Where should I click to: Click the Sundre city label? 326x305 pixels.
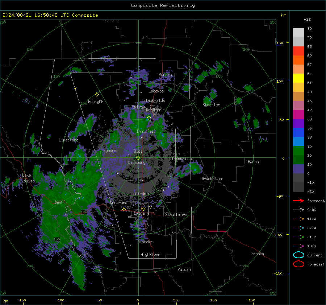pos(110,150)
